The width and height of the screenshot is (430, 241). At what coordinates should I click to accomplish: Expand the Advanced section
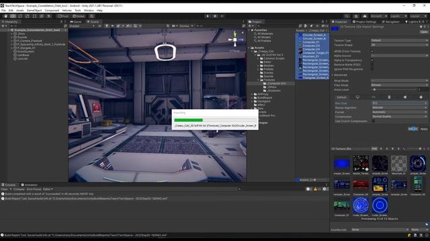(340, 75)
